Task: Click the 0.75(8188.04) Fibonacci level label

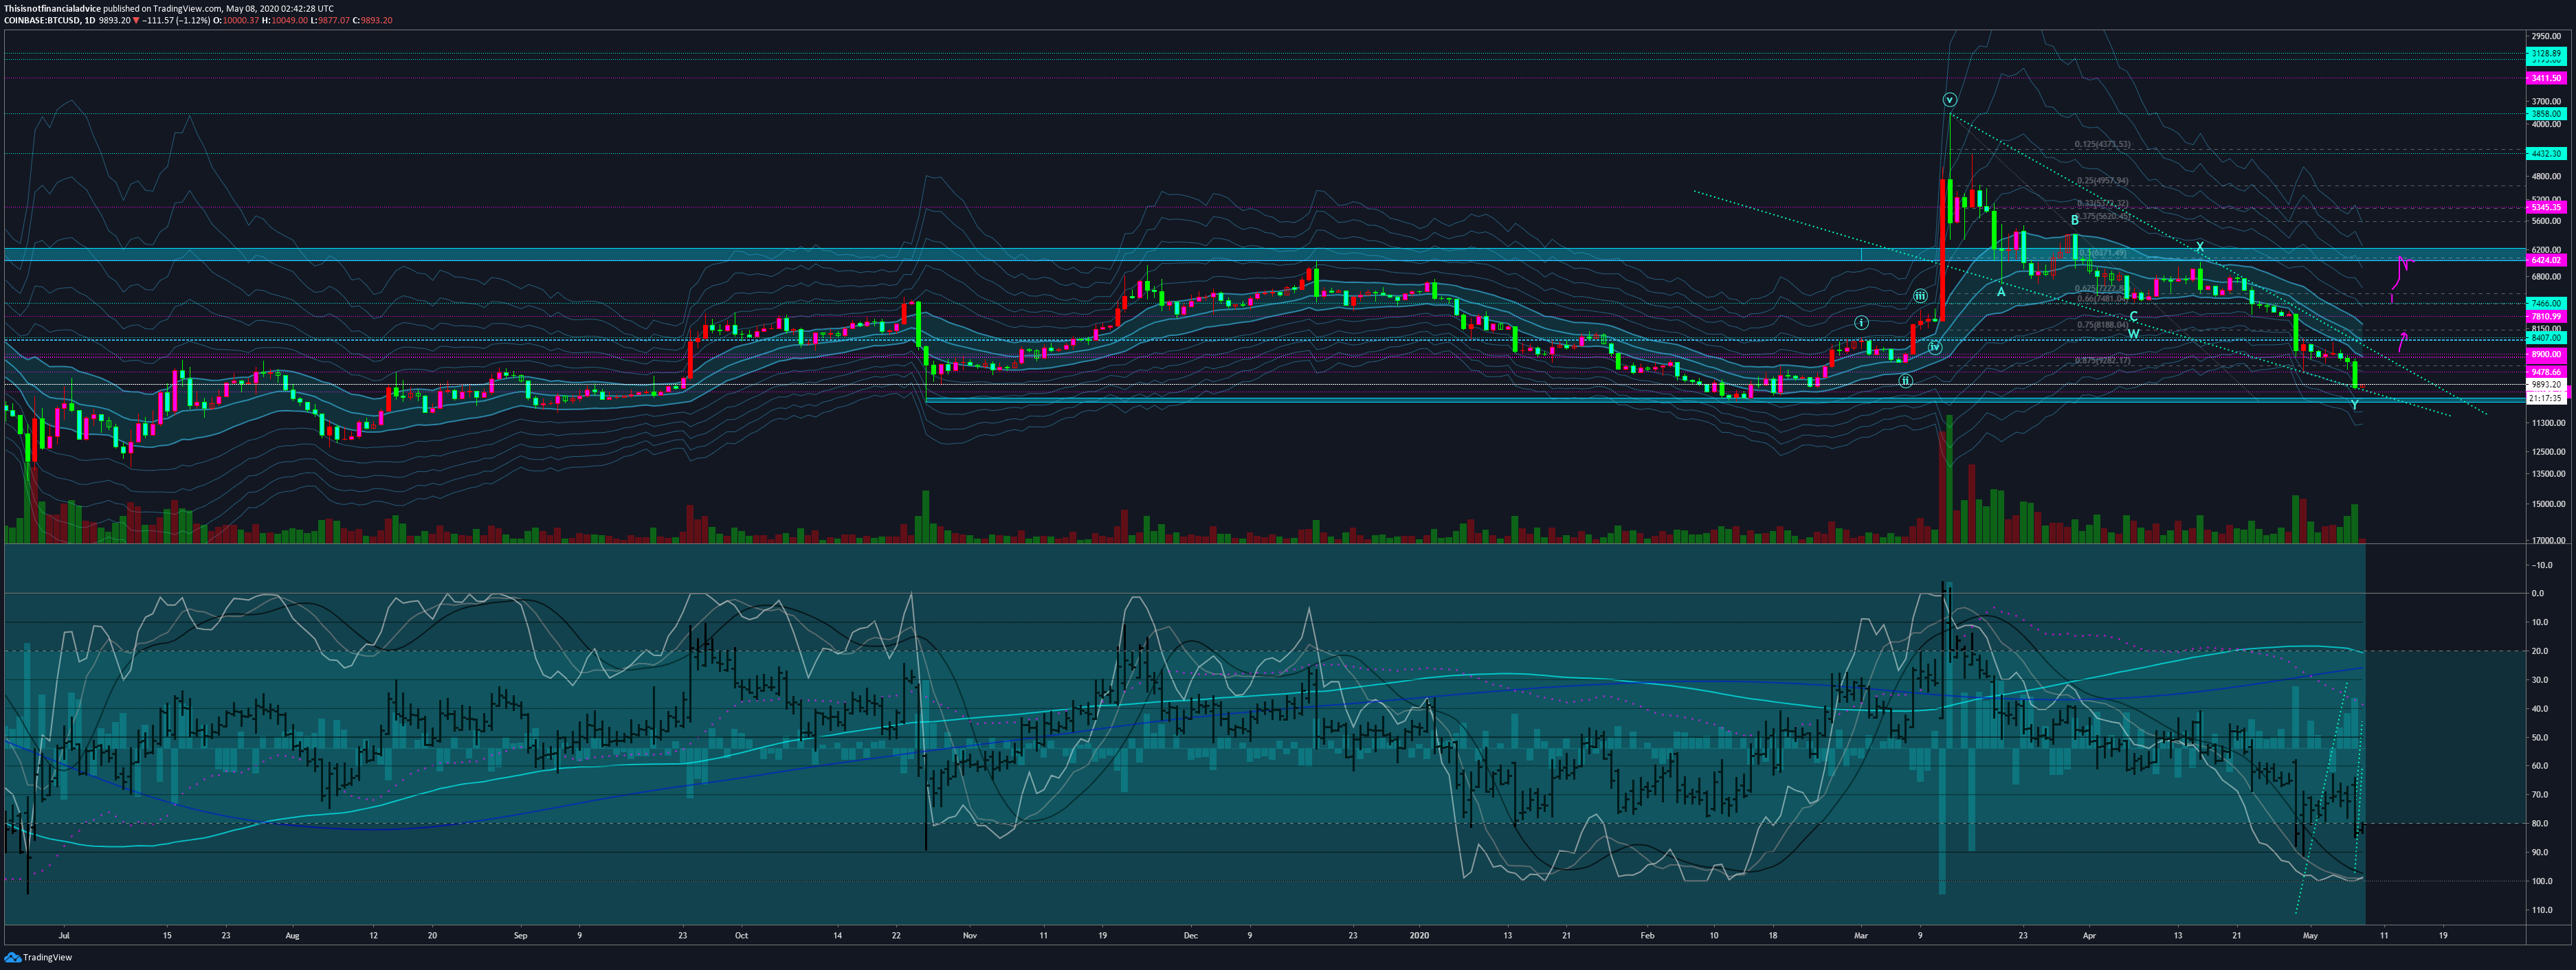Action: (2102, 325)
